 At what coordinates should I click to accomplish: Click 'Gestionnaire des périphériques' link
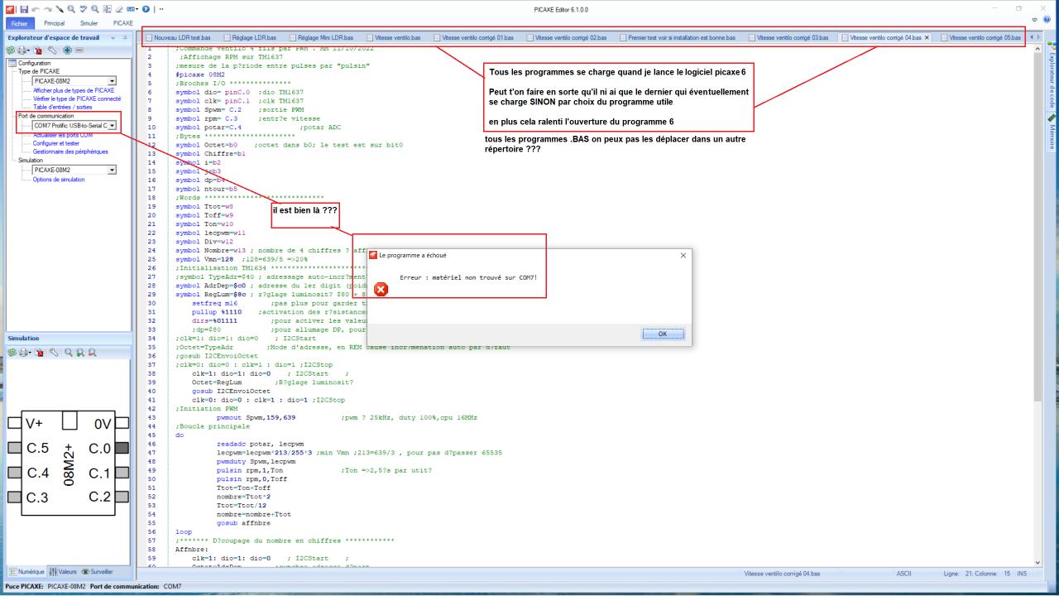click(x=69, y=151)
